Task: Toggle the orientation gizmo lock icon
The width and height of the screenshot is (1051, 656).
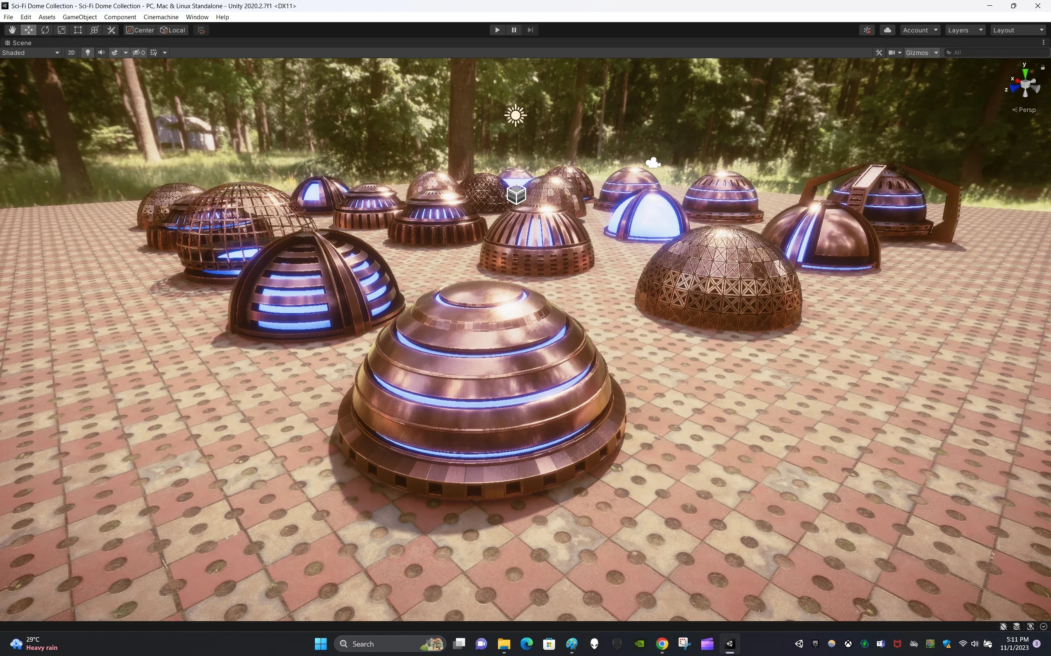Action: (1043, 67)
